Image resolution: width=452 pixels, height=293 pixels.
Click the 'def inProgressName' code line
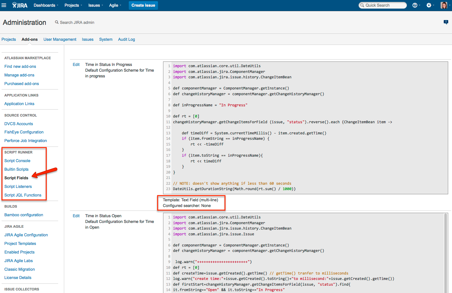coord(210,105)
